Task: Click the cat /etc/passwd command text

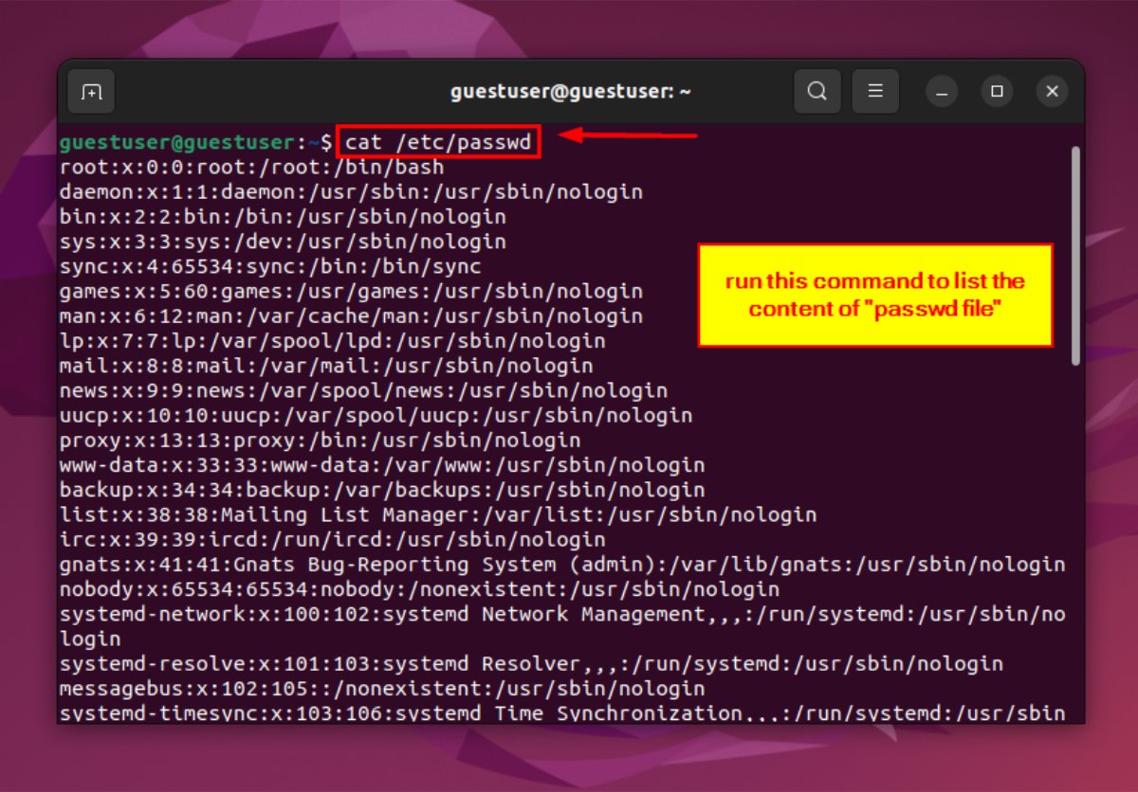Action: [x=438, y=142]
